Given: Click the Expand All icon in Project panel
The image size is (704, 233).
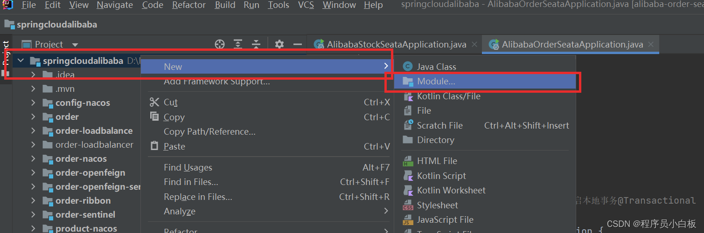Looking at the screenshot, I should [238, 44].
